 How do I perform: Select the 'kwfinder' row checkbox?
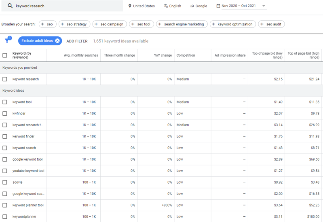pyautogui.click(x=5, y=114)
